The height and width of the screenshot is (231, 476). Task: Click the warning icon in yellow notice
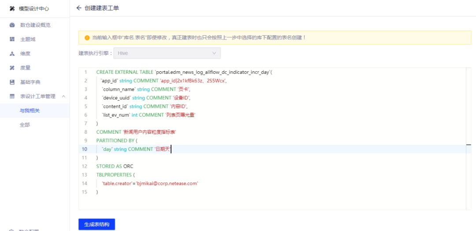pos(87,37)
